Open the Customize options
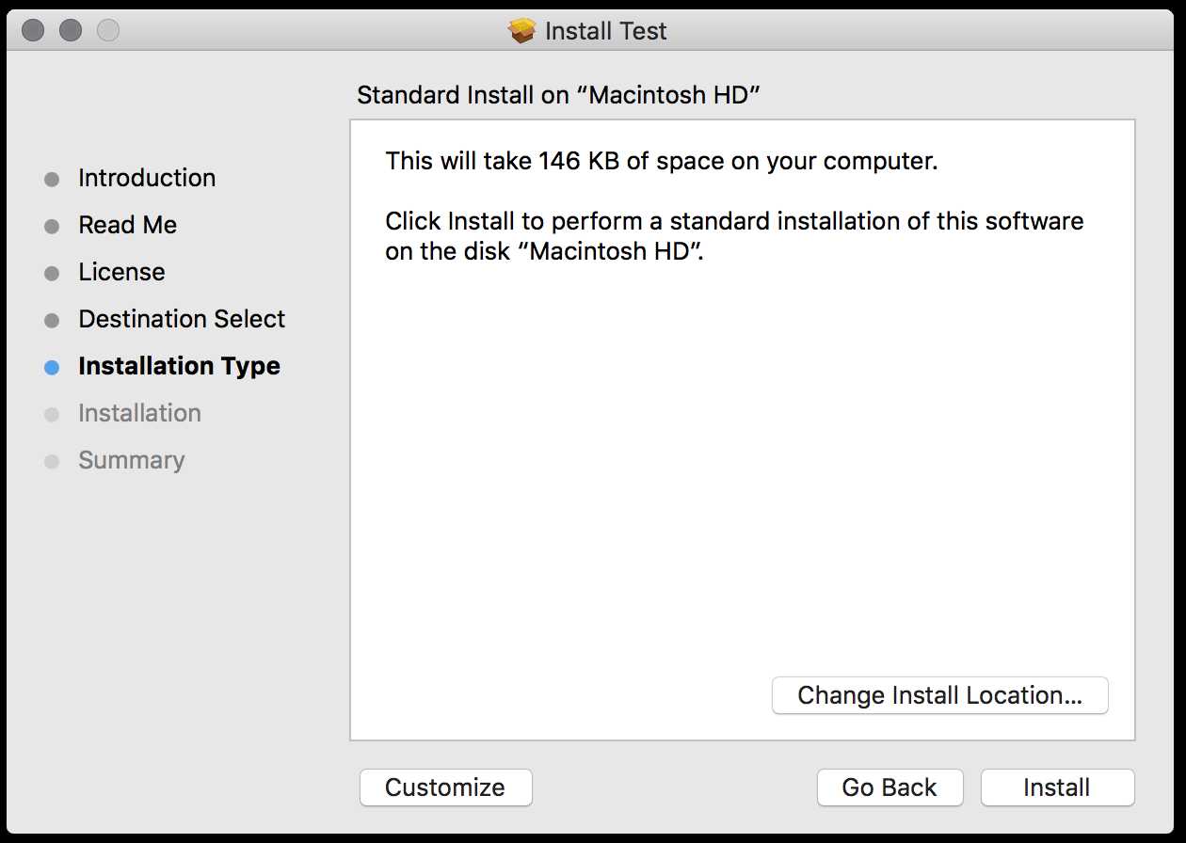 tap(445, 787)
